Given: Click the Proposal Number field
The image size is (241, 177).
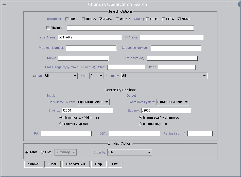Looking at the screenshot, I should tap(91, 48).
